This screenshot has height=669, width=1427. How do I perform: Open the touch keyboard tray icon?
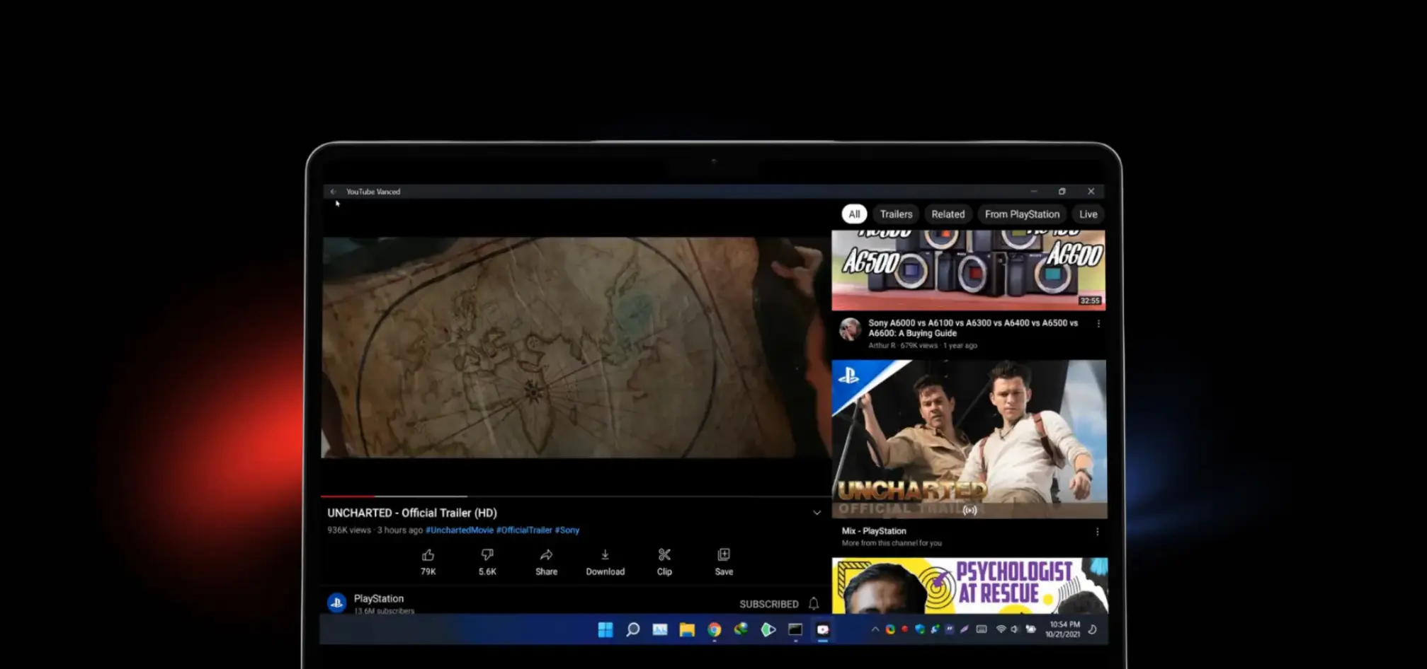[982, 629]
